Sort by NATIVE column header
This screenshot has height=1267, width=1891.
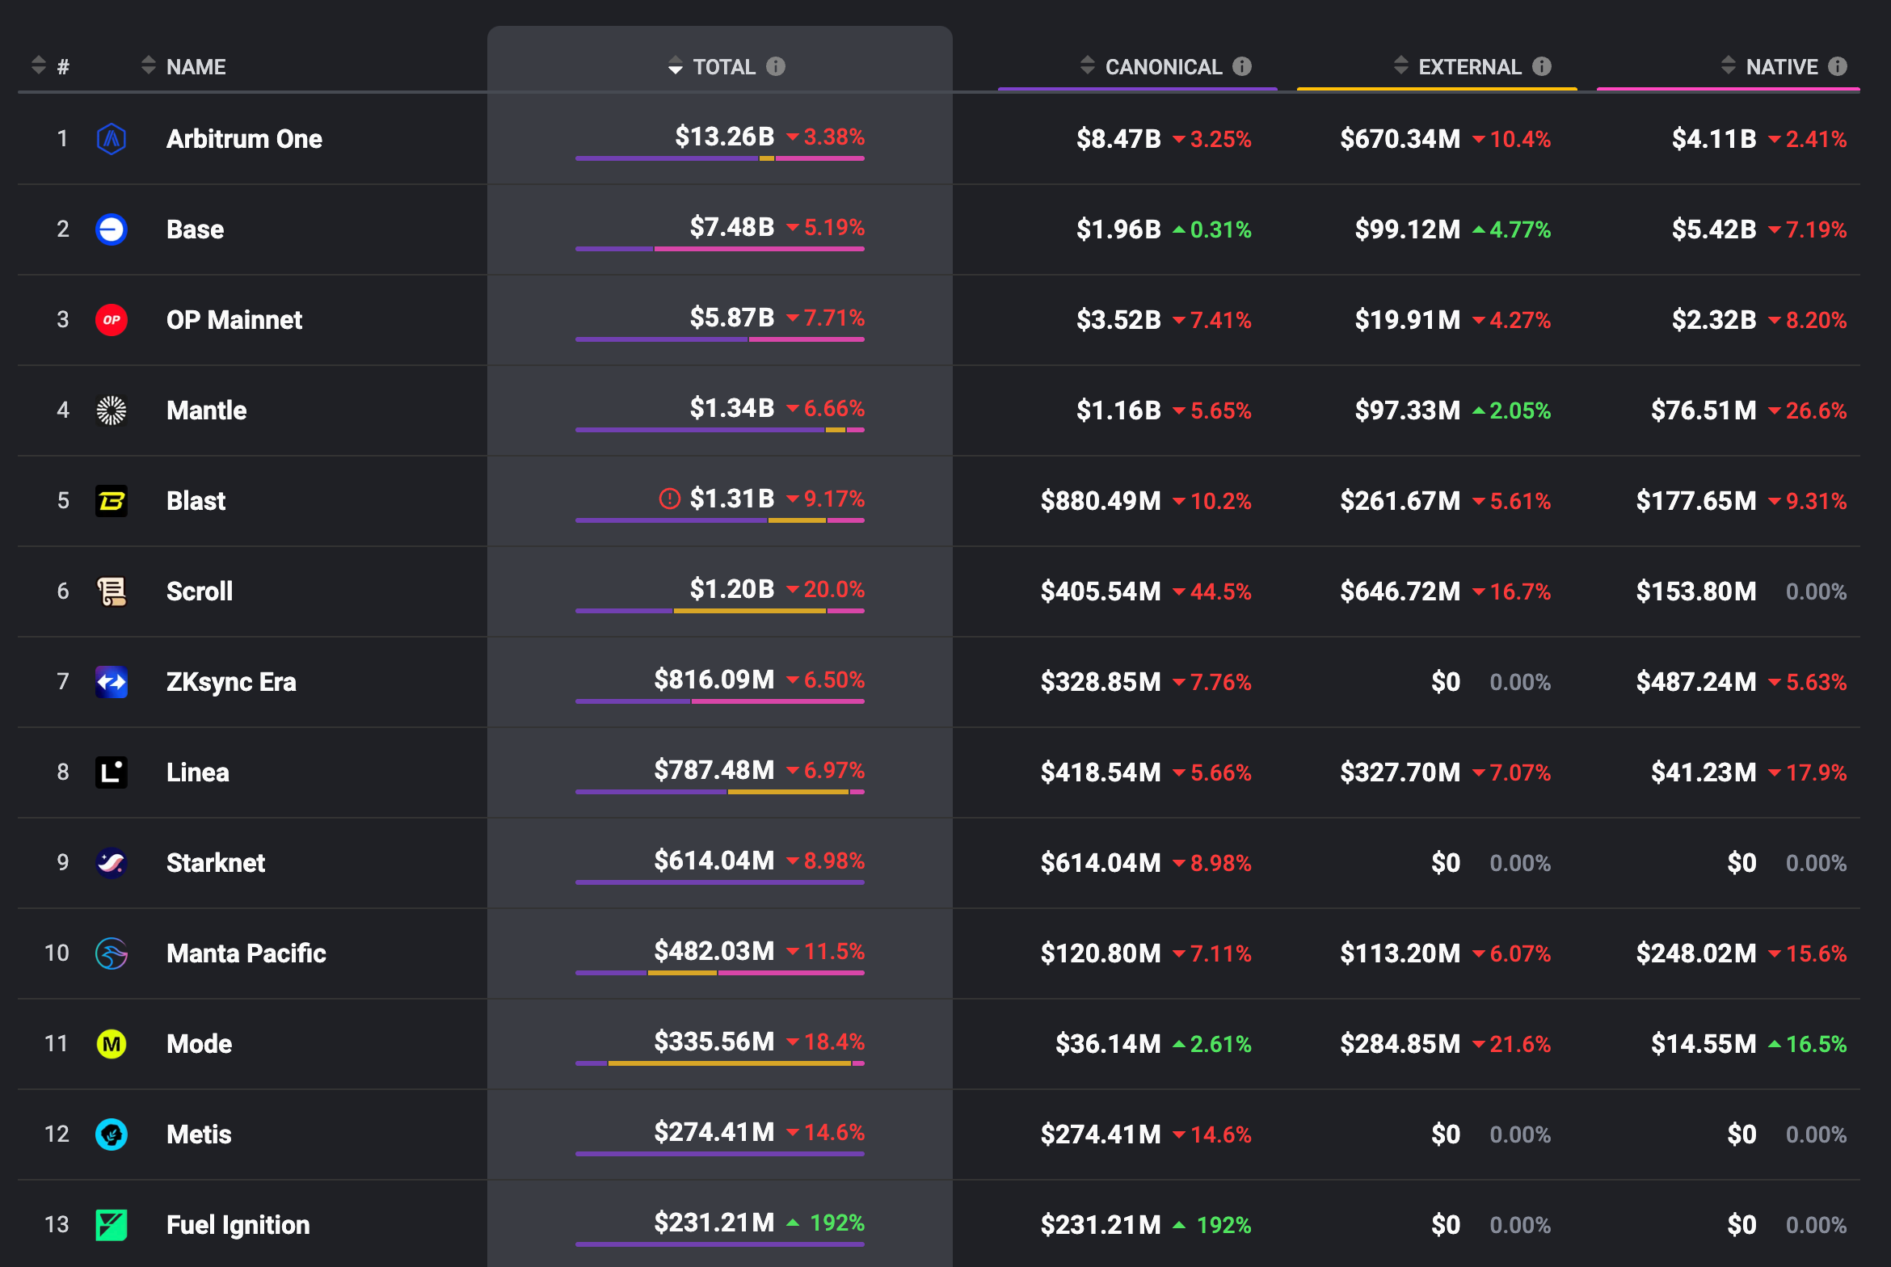pyautogui.click(x=1780, y=66)
